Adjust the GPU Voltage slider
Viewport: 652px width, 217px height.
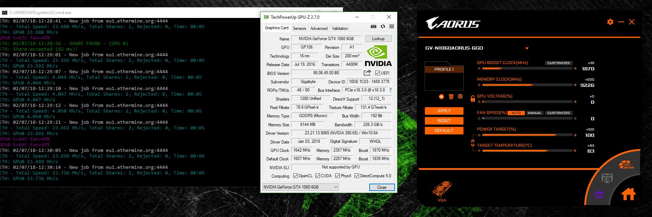(x=527, y=102)
